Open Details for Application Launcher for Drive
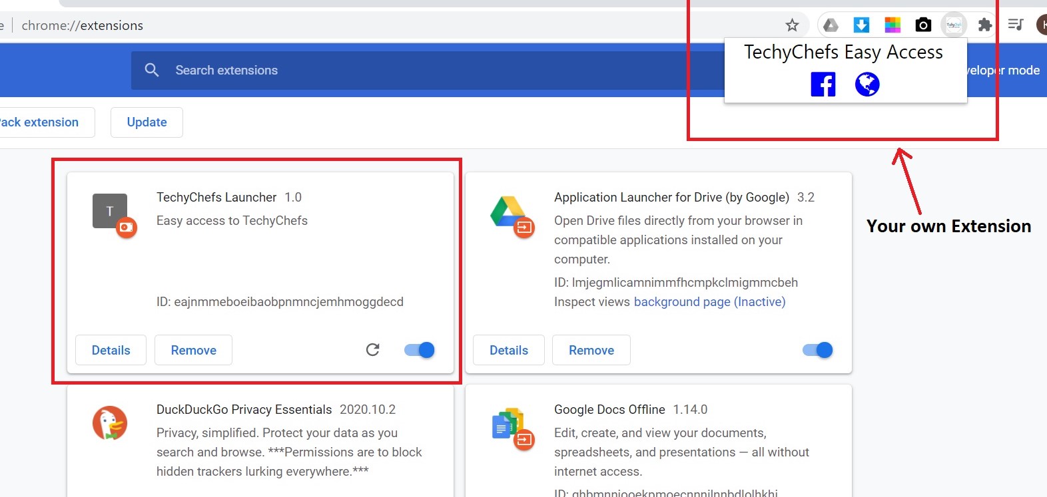 (x=509, y=350)
